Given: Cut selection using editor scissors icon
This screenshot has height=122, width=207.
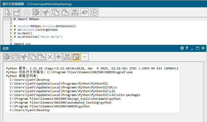Looking at the screenshot, I should pyautogui.click(x=46, y=12).
